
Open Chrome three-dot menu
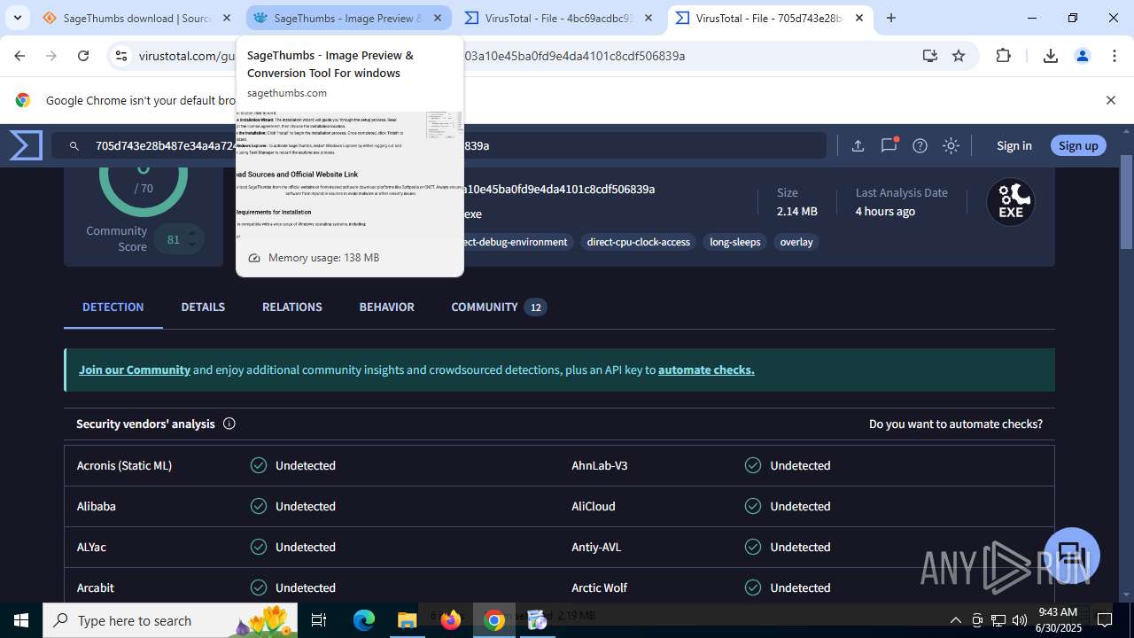click(x=1114, y=56)
